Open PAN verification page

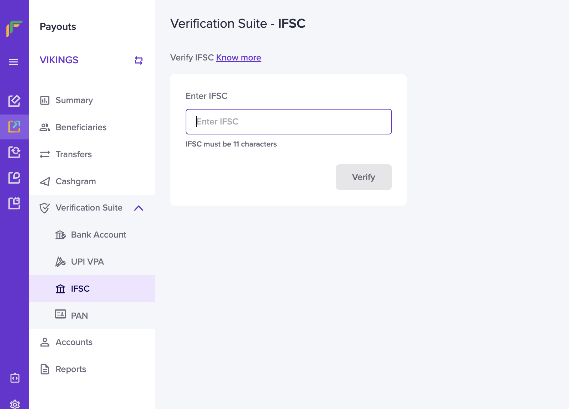pos(79,315)
